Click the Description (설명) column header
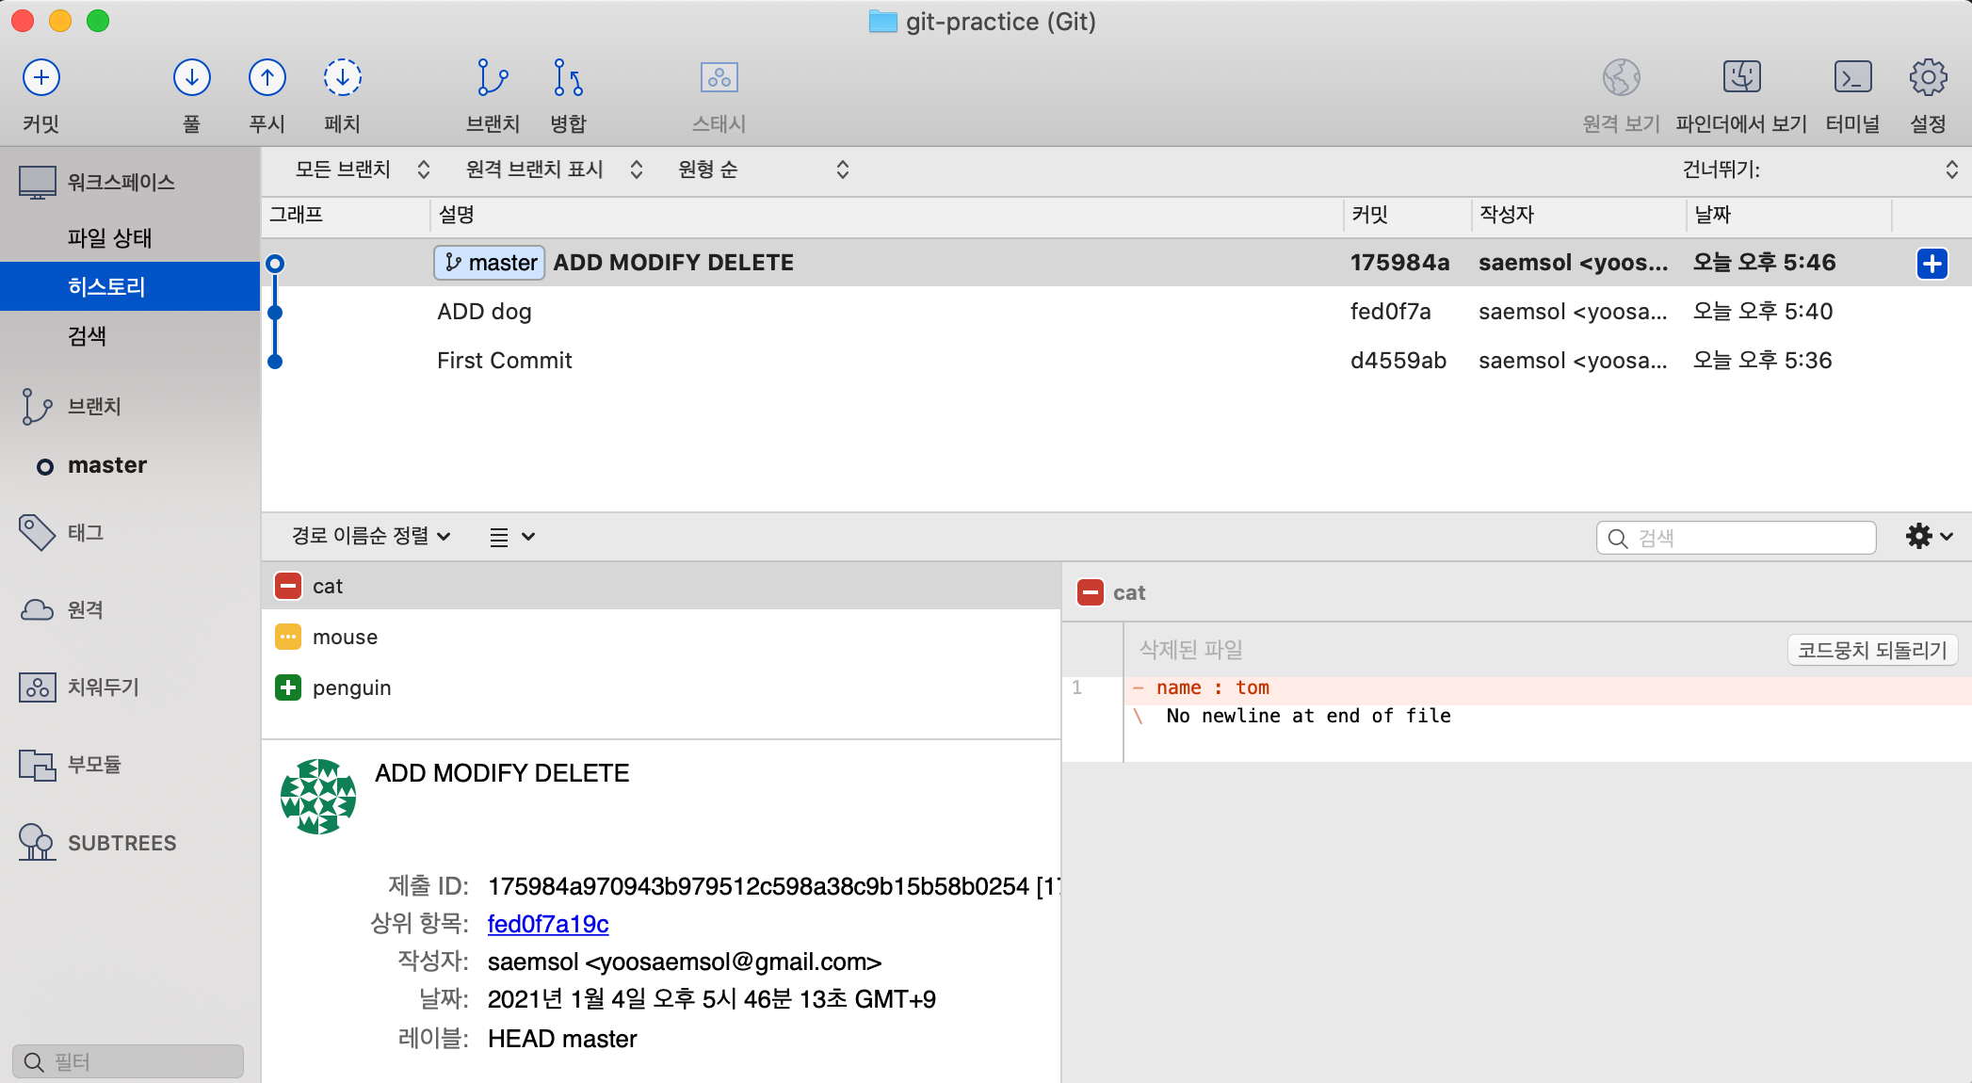The image size is (1972, 1083). [886, 215]
